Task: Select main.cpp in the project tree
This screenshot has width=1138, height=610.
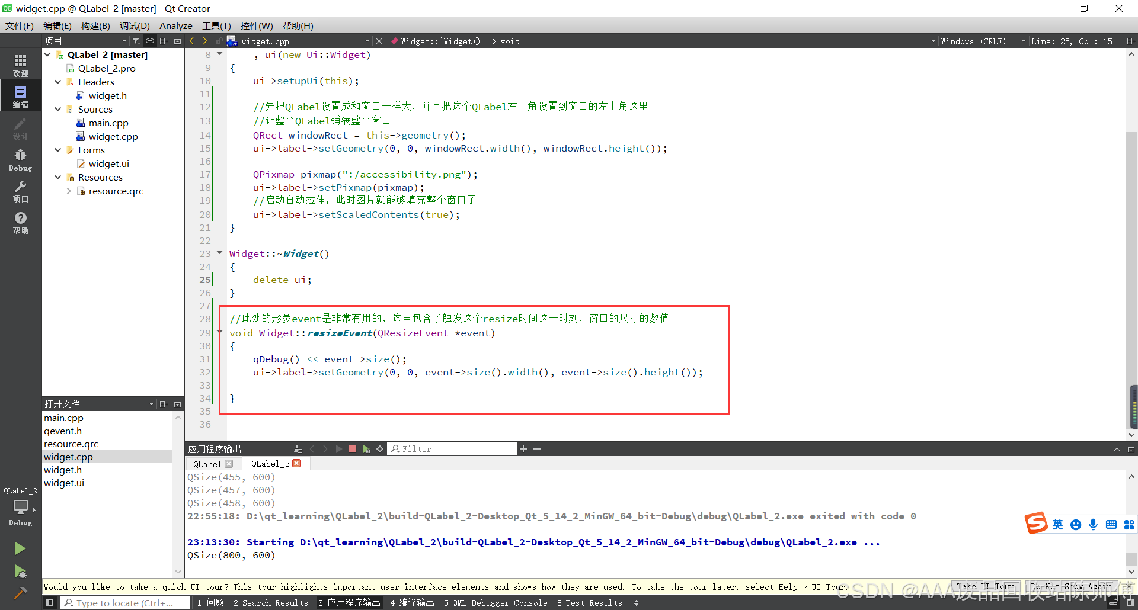Action: click(x=108, y=123)
